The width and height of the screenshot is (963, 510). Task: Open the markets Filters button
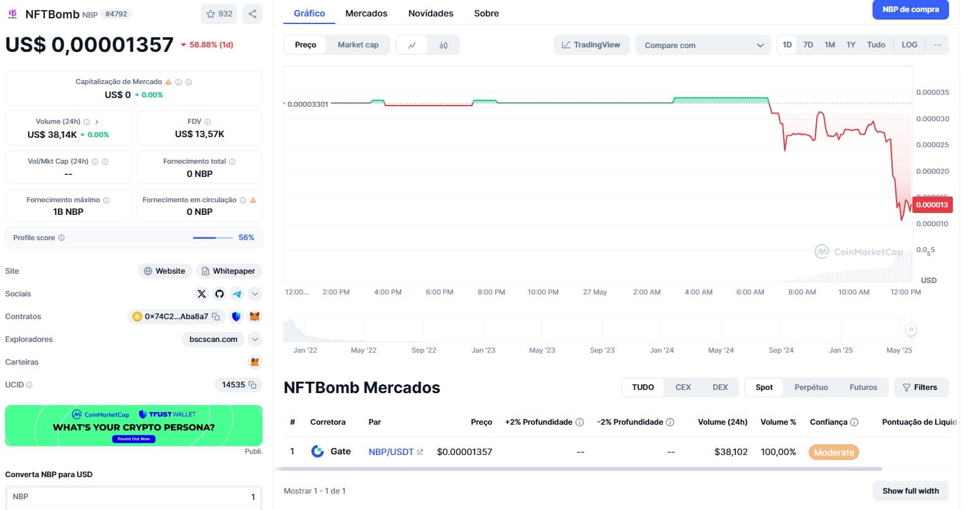click(x=921, y=387)
